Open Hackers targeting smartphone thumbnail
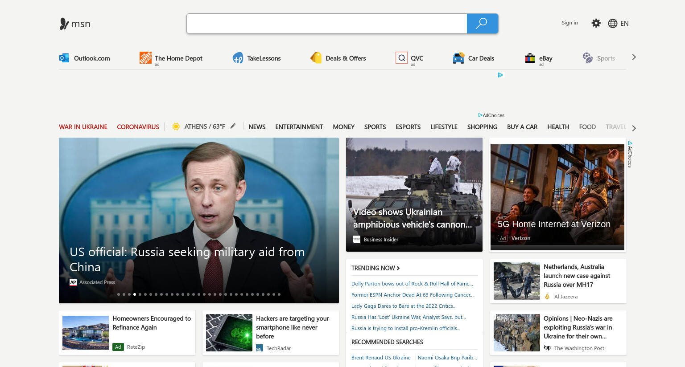The height and width of the screenshot is (367, 685). click(x=229, y=333)
